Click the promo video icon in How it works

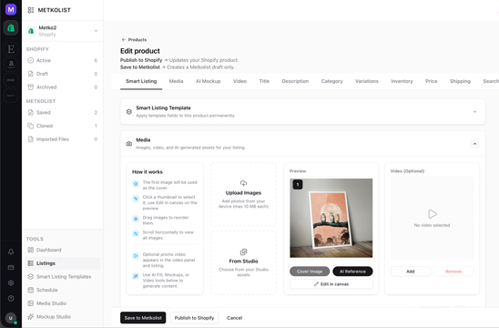(x=136, y=256)
